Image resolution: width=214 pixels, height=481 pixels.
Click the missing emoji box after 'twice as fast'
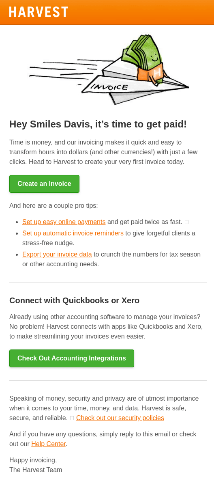click(x=186, y=222)
